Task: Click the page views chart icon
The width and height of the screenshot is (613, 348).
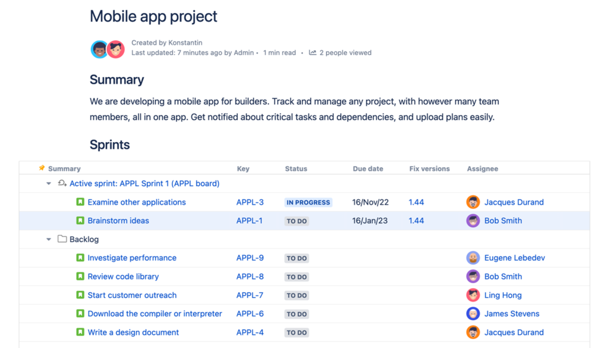Action: [x=312, y=52]
